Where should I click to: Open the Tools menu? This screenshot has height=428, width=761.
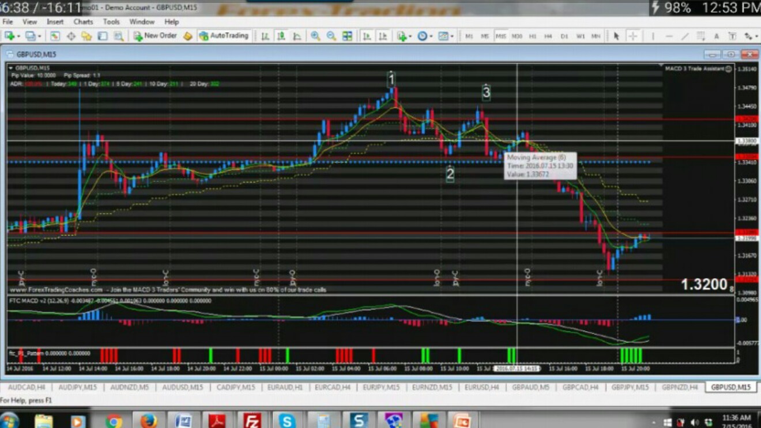click(111, 22)
